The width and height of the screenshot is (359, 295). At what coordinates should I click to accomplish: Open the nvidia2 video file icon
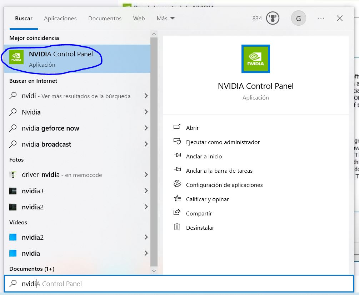(x=13, y=237)
